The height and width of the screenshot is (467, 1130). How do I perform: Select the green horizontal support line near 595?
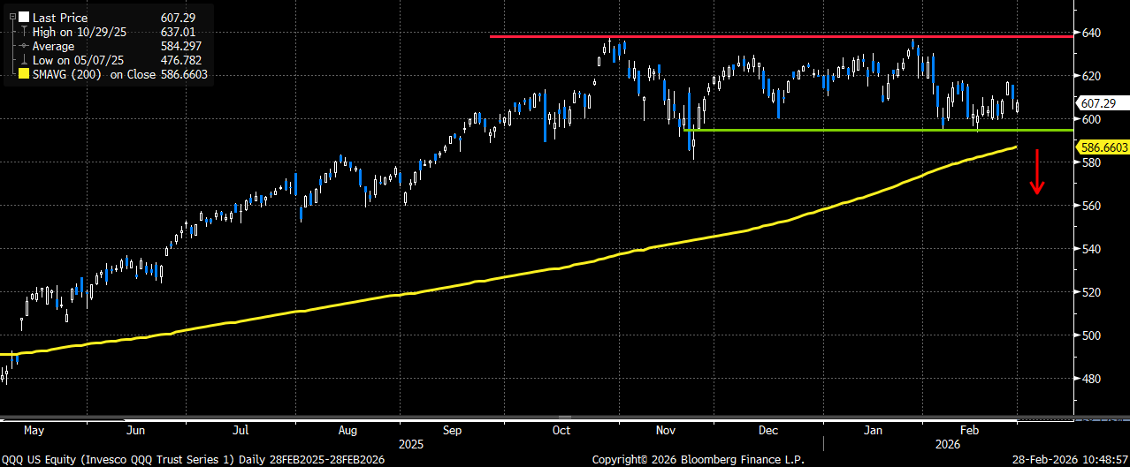[879, 130]
